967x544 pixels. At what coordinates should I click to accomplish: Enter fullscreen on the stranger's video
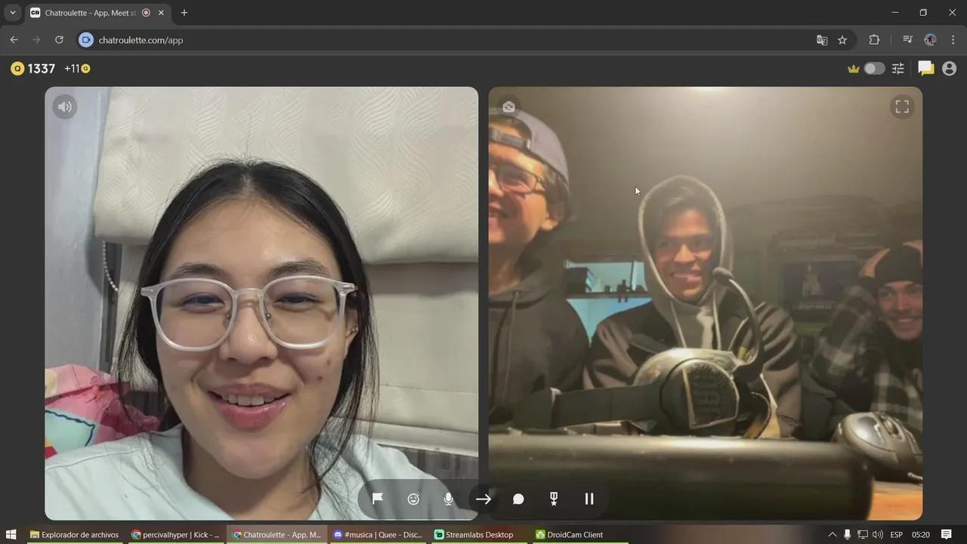pyautogui.click(x=901, y=107)
